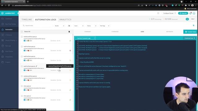Viewport: 198px width, 111px height.
Task: Tick checkbox for passed mySecondTest.spec.js row
Action: [22, 37]
